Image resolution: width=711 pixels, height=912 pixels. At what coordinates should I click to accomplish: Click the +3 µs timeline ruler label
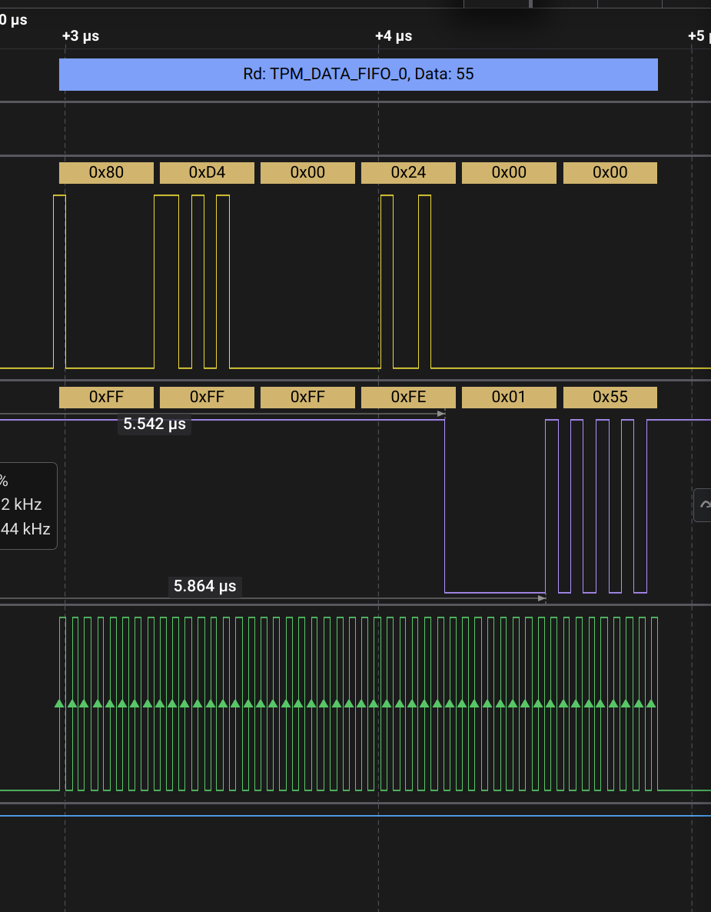[80, 35]
